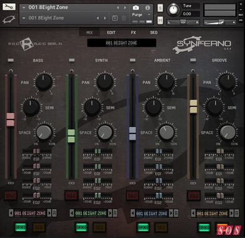Randomize Groove sound with R button
Viewport: 245px width, 238px height.
click(237, 214)
